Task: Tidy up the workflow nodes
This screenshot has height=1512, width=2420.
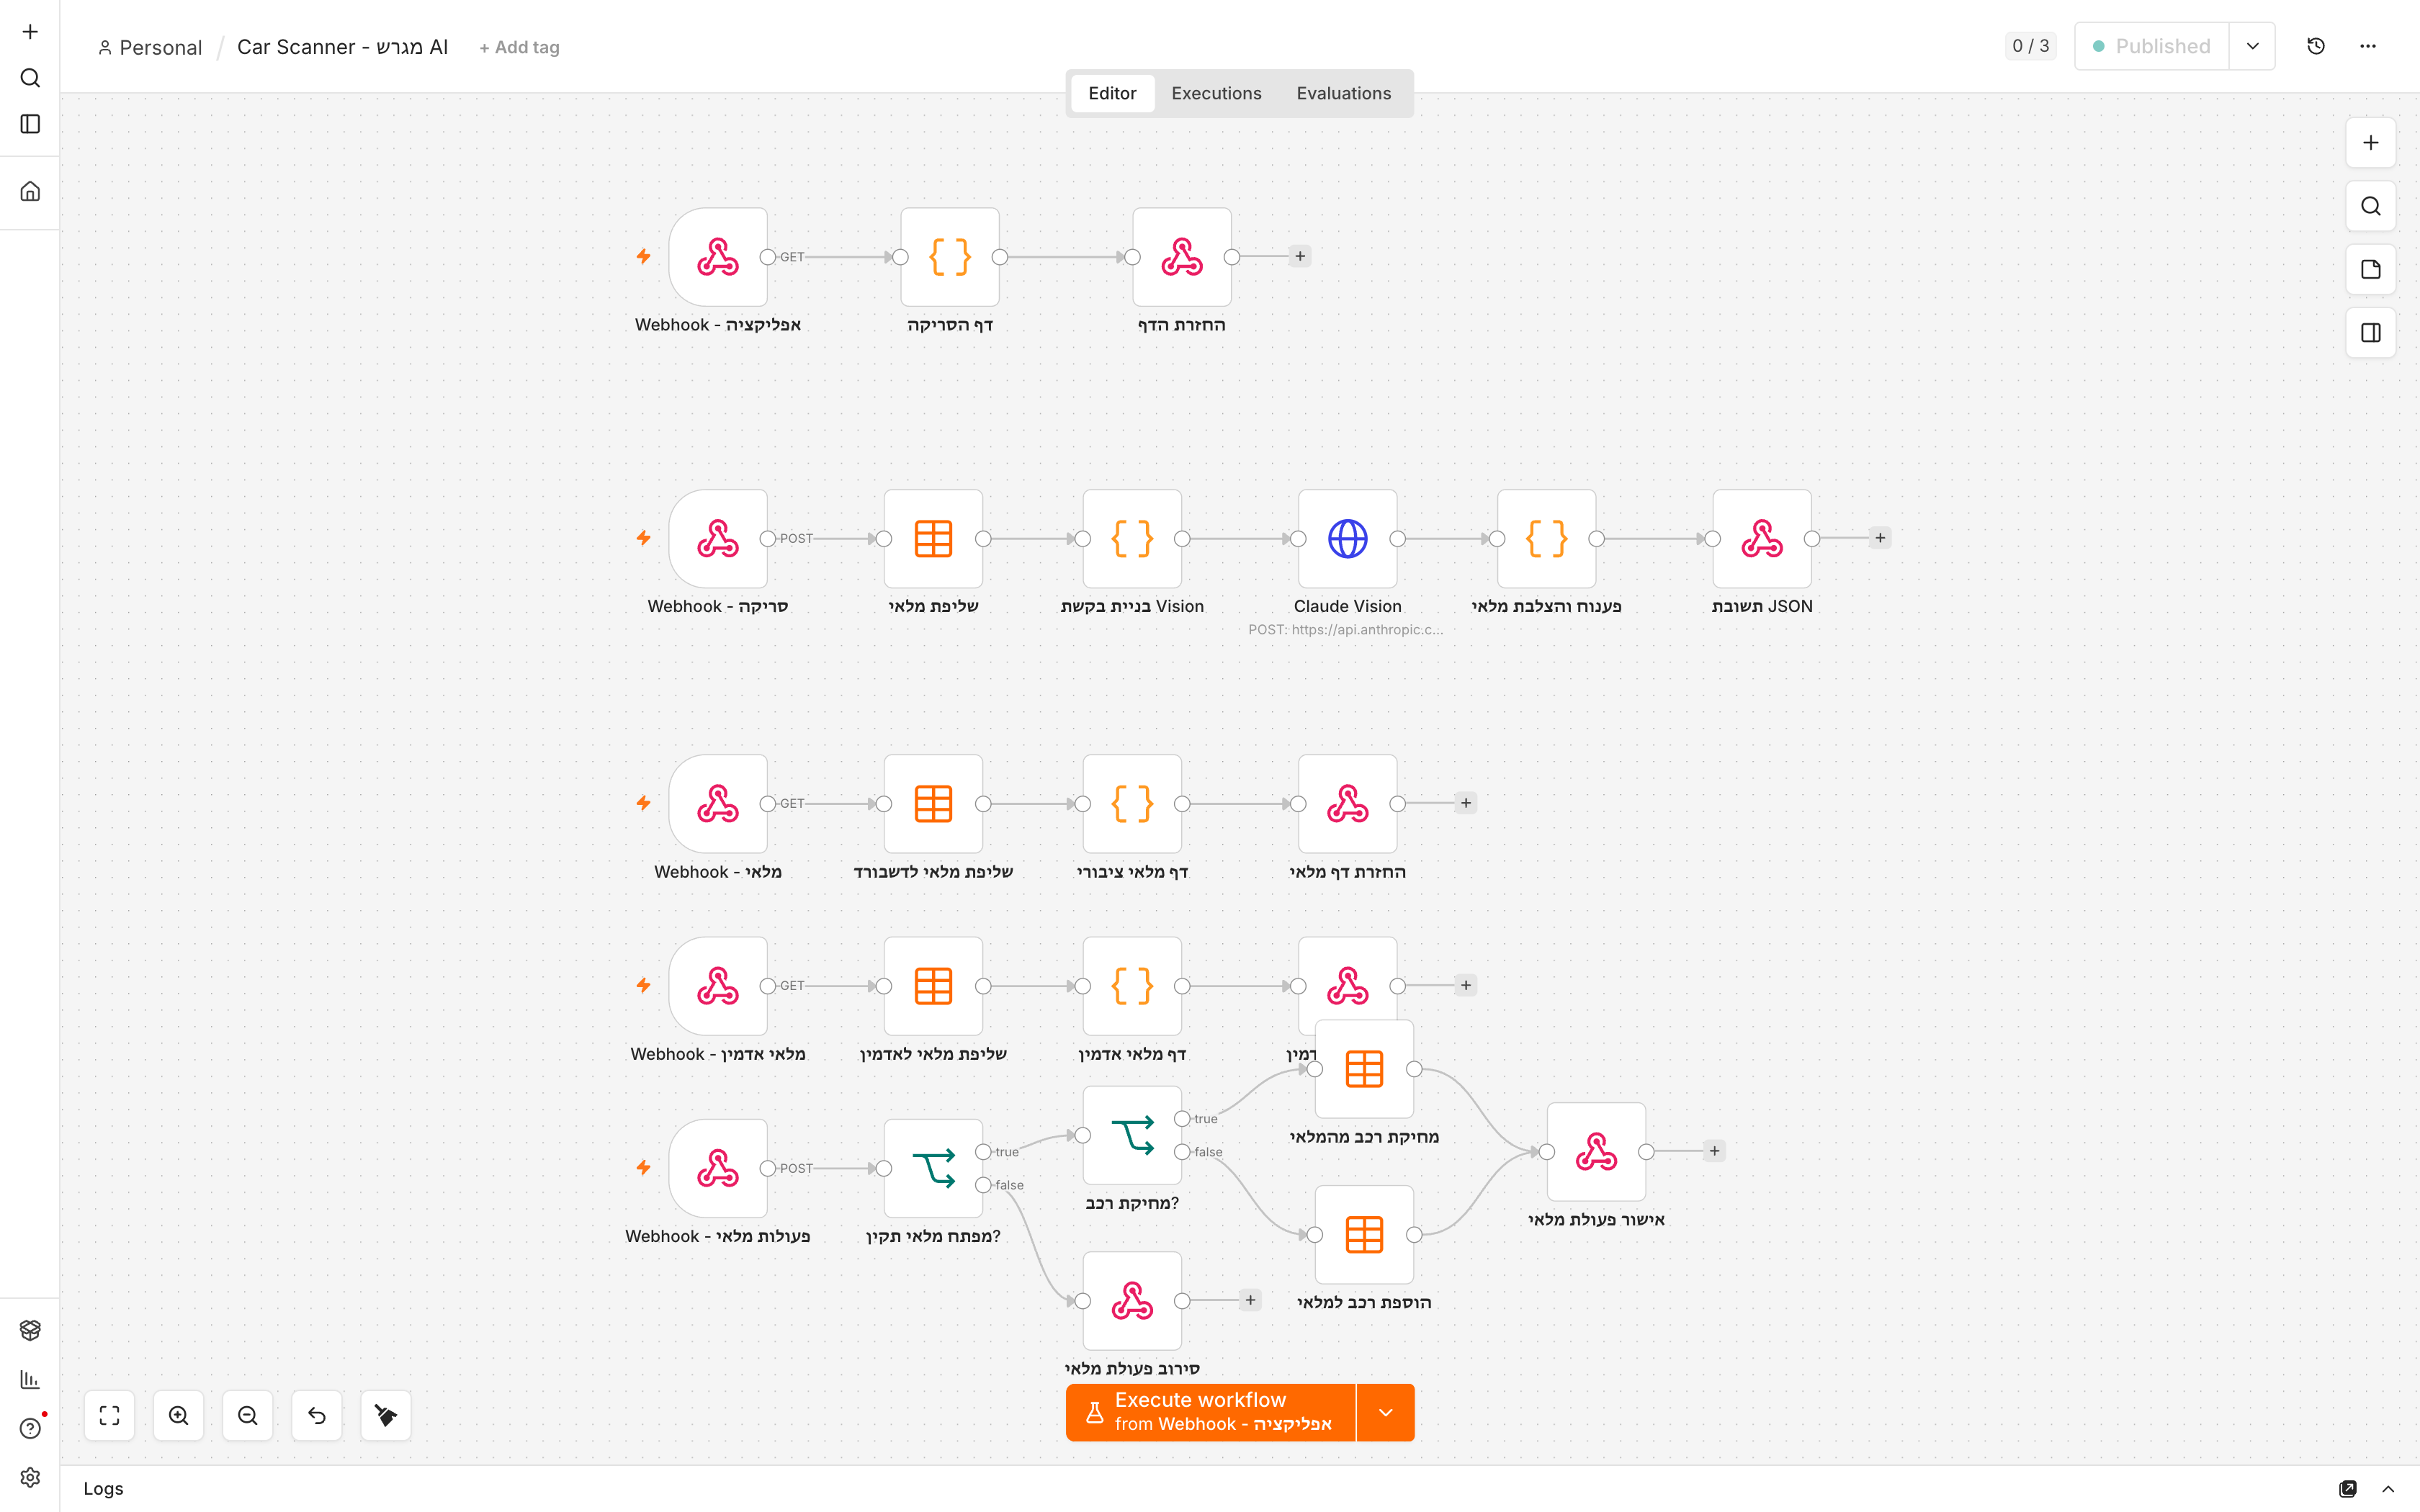Action: point(386,1415)
